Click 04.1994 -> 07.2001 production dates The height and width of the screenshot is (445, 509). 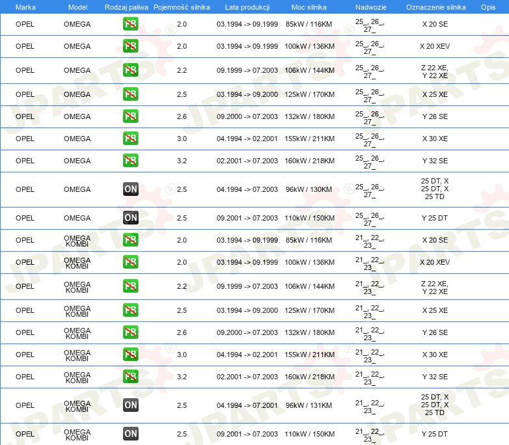(x=247, y=405)
